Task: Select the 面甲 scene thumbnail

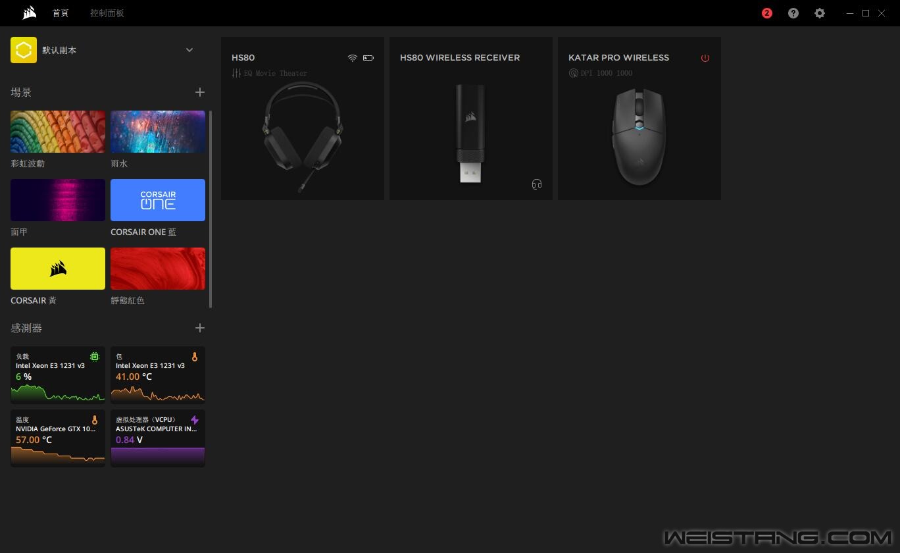Action: tap(58, 200)
